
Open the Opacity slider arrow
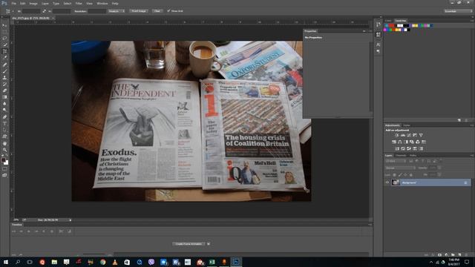click(439, 168)
